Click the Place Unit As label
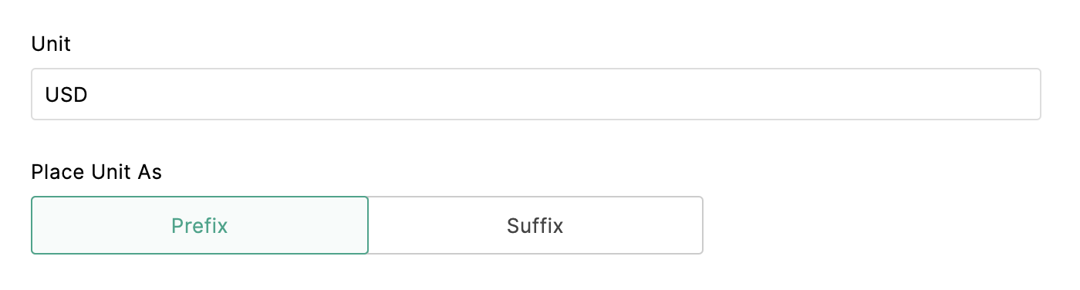Image resolution: width=1080 pixels, height=290 pixels. (x=96, y=172)
